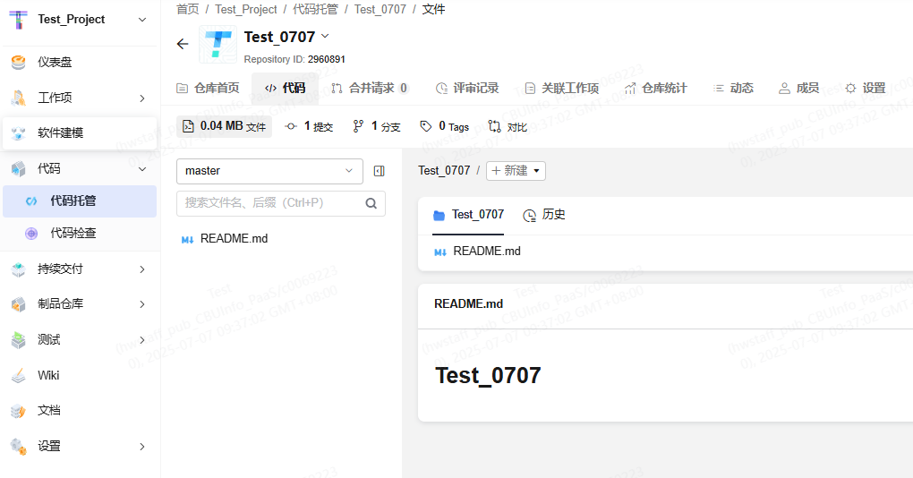The height and width of the screenshot is (478, 913).
Task: Open the 合并请求 tab
Action: 370,88
